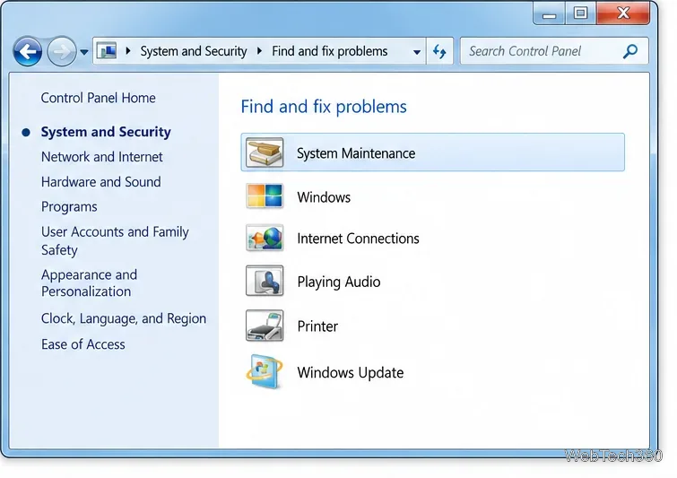Image resolution: width=677 pixels, height=478 pixels.
Task: Open Clock, Language, and Region
Action: [x=124, y=318]
